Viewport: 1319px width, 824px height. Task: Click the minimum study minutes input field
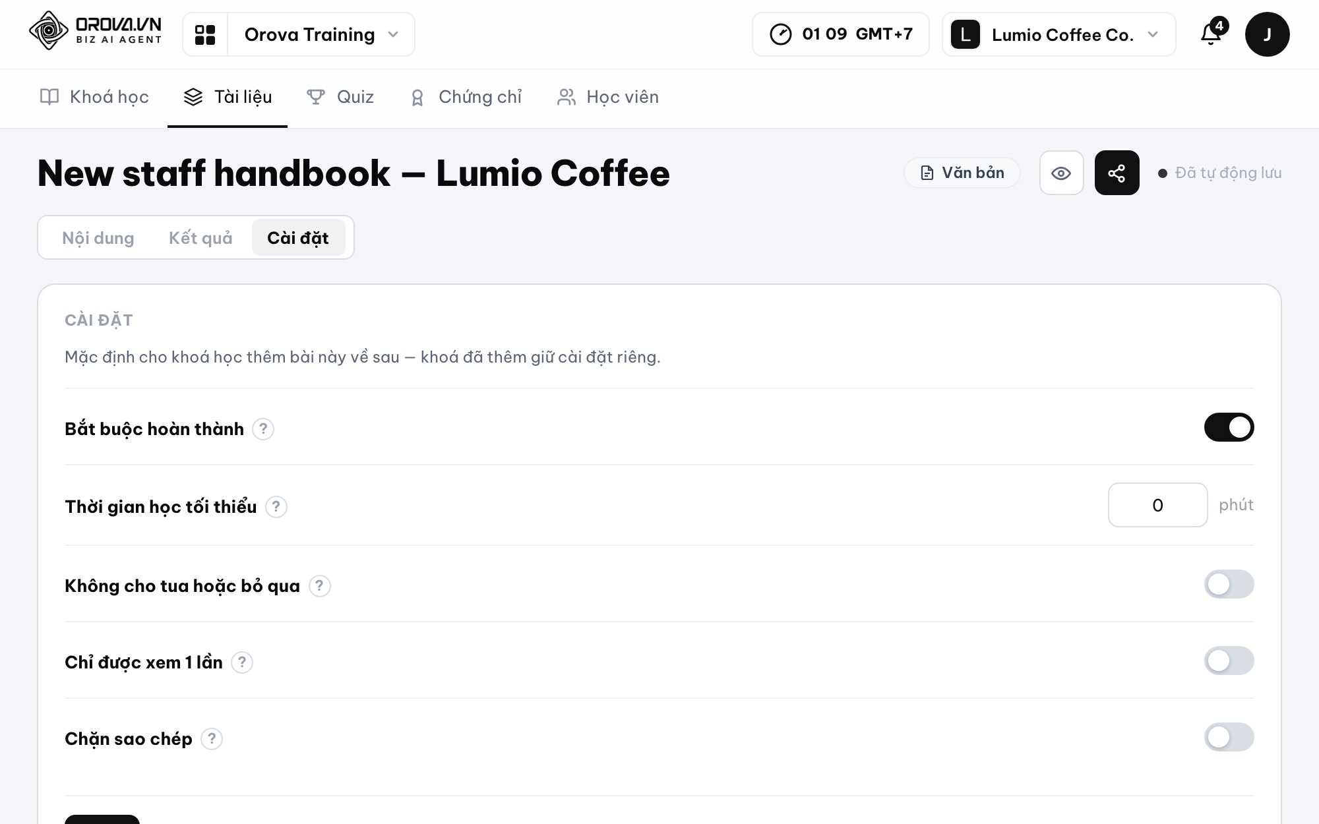pyautogui.click(x=1157, y=505)
